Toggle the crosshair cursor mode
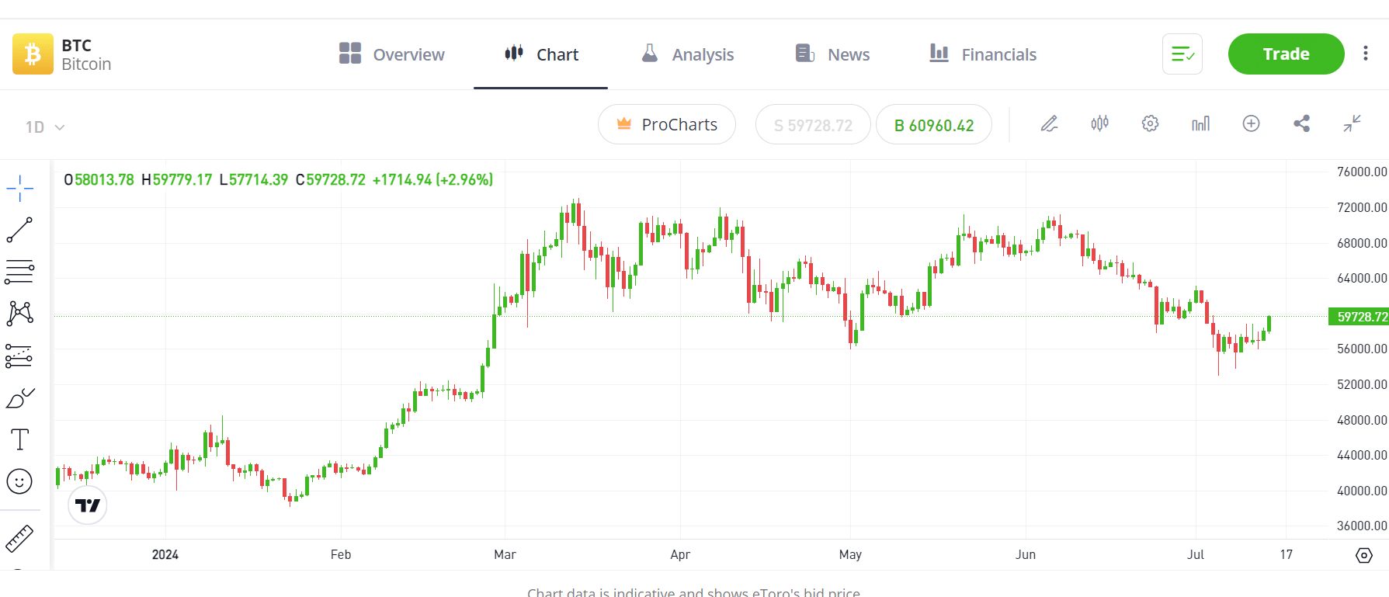Viewport: 1389px width, 597px height. tap(20, 187)
